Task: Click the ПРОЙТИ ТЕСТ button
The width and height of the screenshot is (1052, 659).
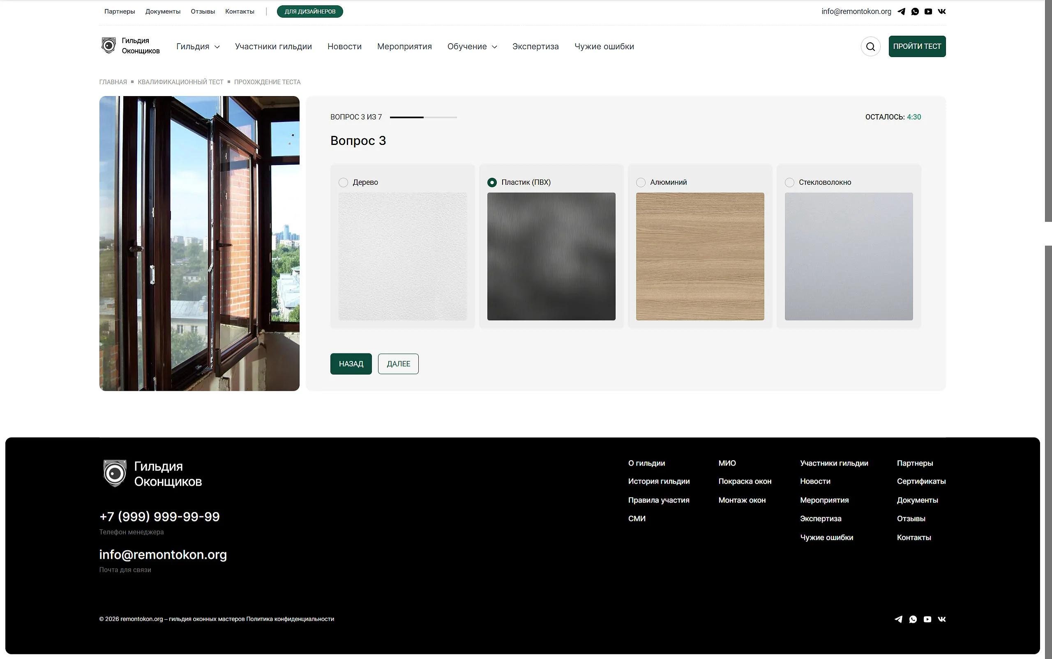Action: [x=917, y=46]
